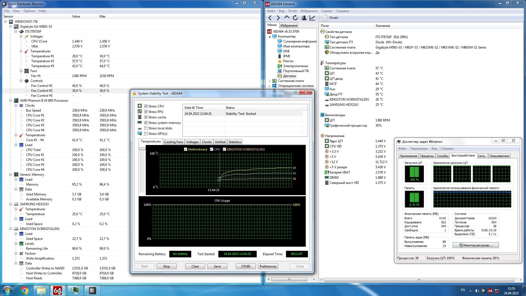Click the AIDA64 up-level arrow icon
Viewport: 526px width, 296px height.
[287, 18]
